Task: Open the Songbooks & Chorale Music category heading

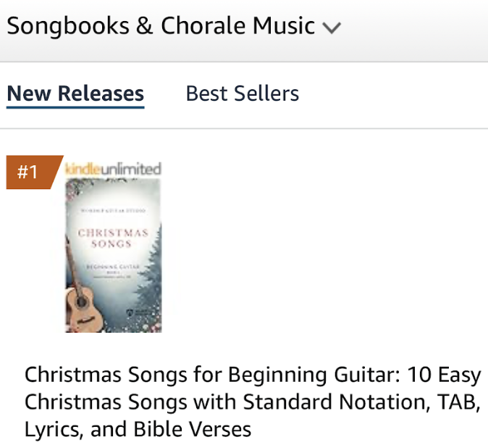Action: (161, 27)
